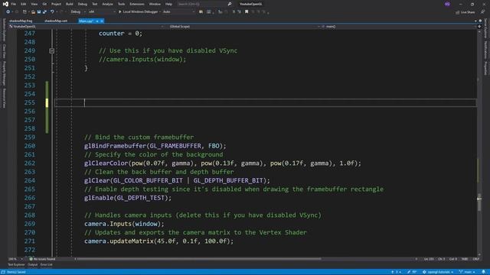Open the main branch selector
Screen dimensions: 490x275
pos(467,272)
